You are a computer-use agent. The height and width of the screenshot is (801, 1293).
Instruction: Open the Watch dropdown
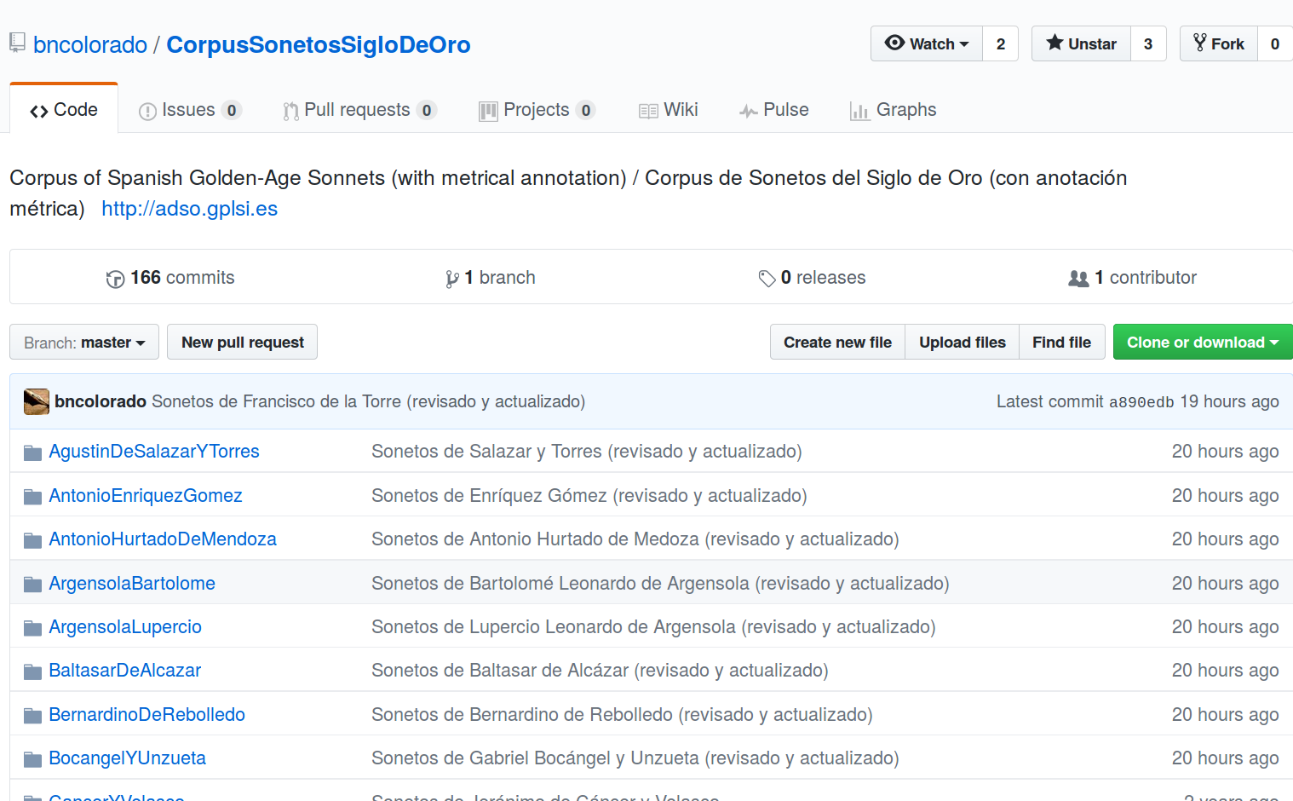(x=927, y=43)
